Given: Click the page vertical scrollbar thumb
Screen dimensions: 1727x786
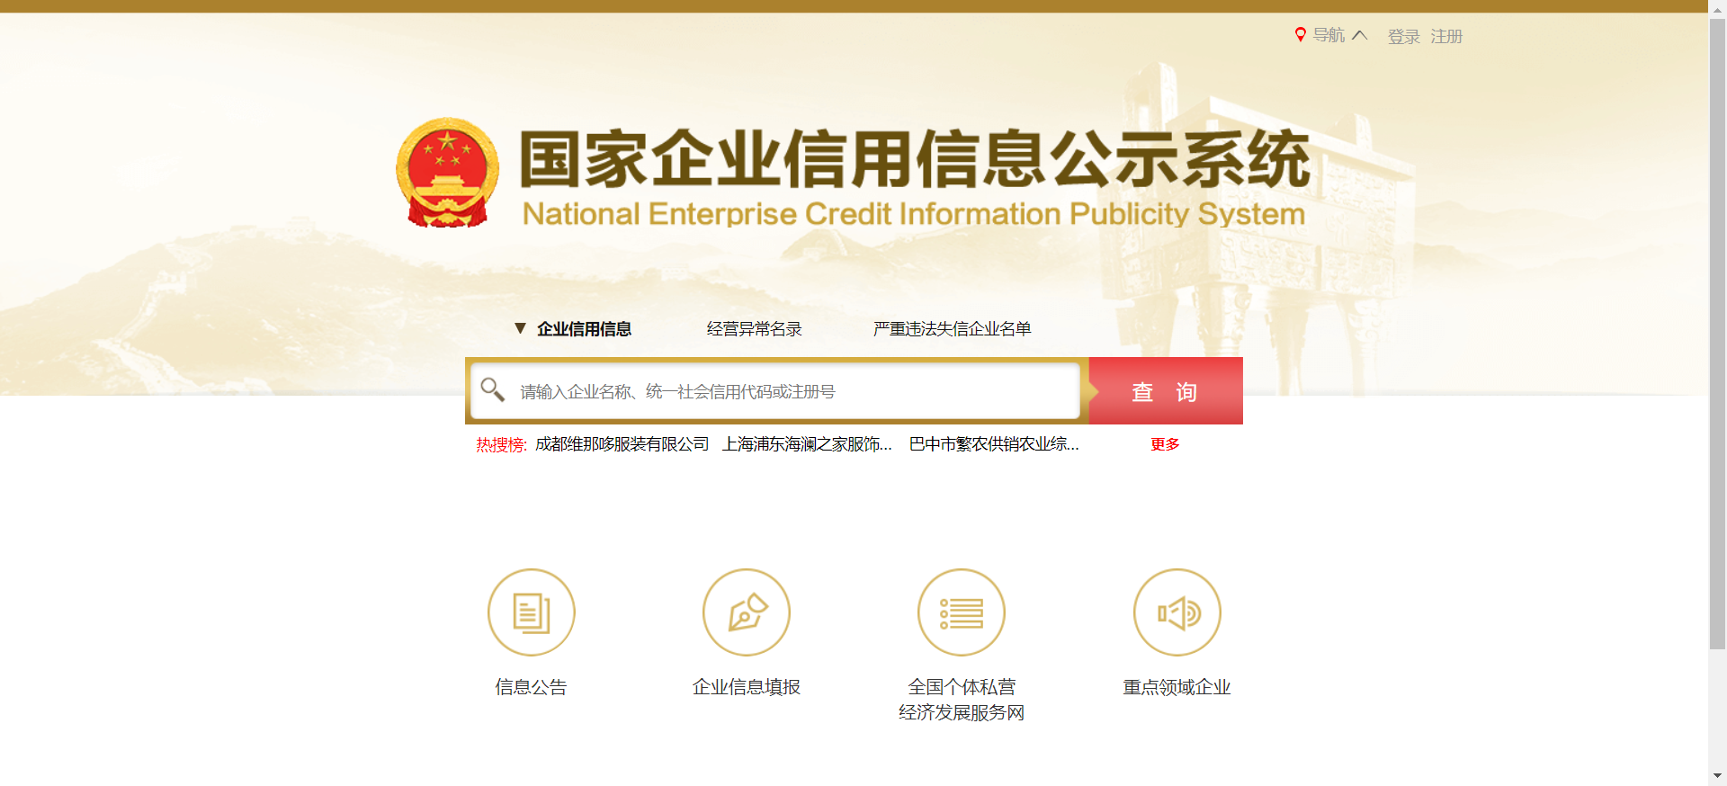Looking at the screenshot, I should (x=1718, y=333).
